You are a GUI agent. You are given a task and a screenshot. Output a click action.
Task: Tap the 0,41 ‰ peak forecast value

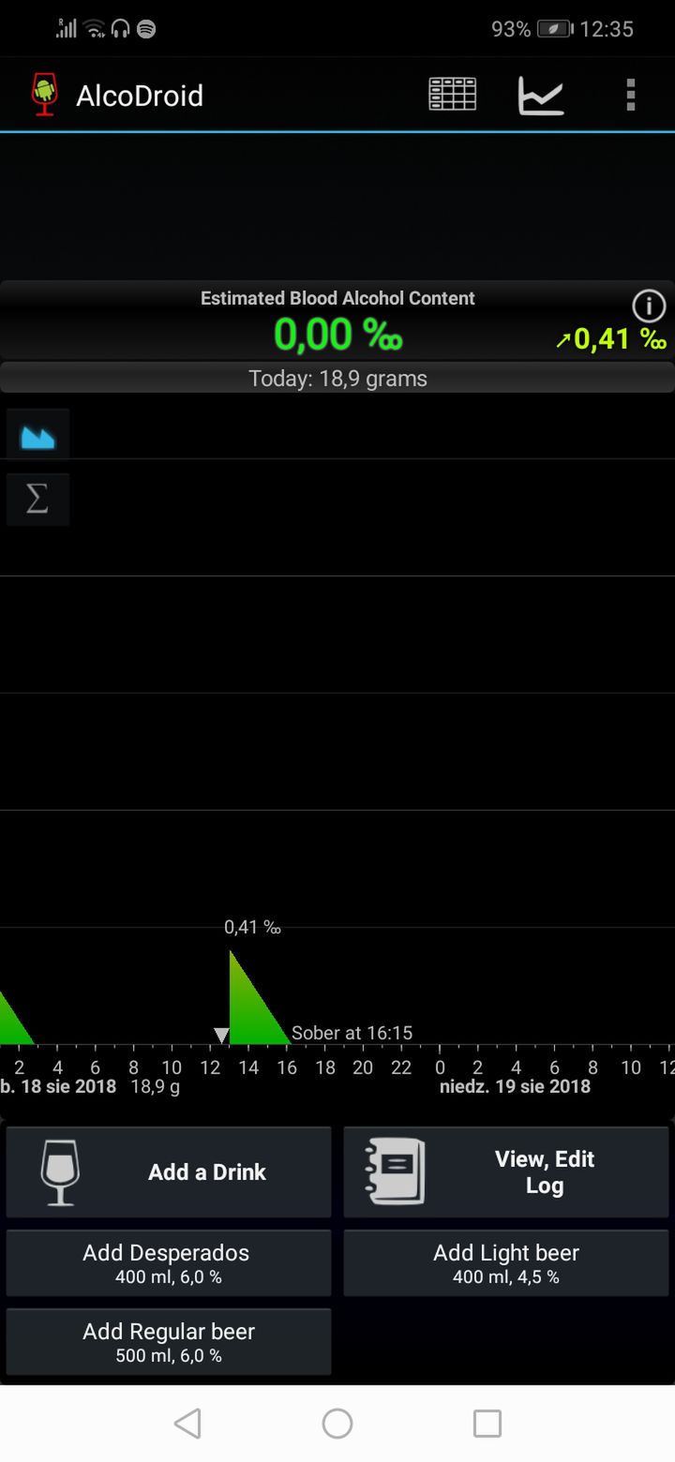point(610,338)
